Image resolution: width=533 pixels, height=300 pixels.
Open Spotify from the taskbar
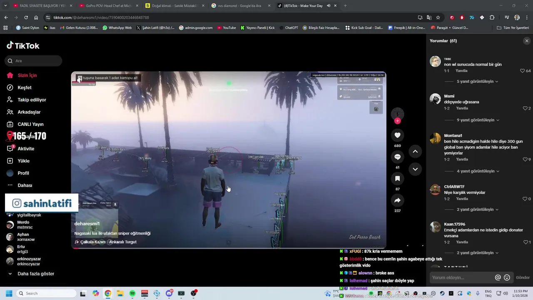(x=132, y=293)
